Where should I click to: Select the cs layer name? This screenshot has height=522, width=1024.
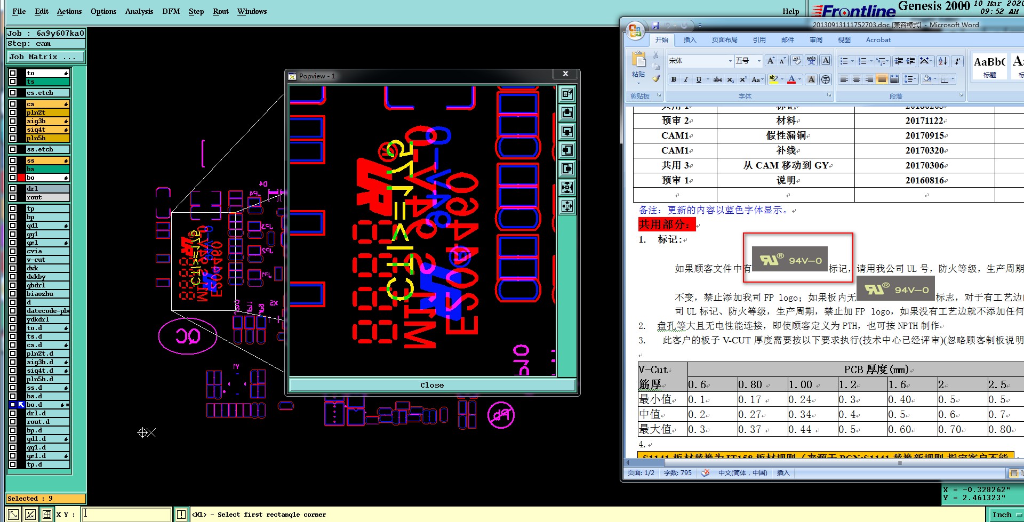[47, 104]
